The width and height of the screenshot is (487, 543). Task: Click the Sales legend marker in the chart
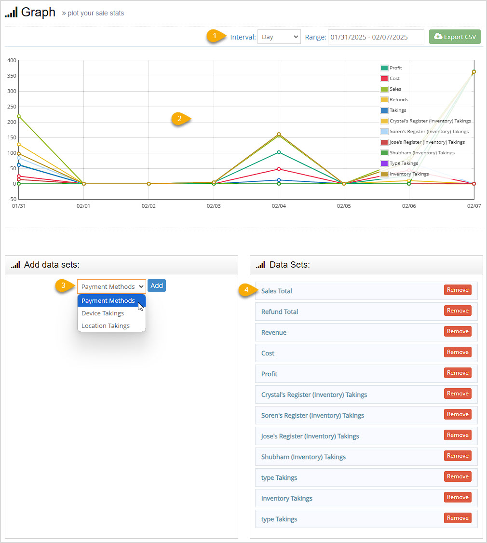tap(384, 89)
